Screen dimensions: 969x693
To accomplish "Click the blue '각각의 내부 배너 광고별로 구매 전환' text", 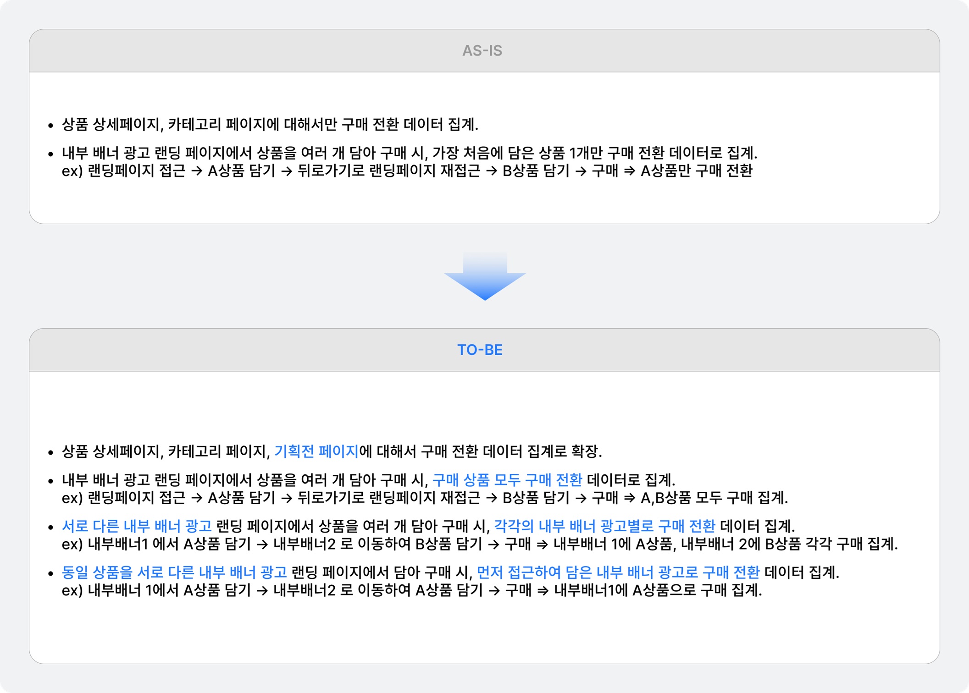I will click(604, 526).
